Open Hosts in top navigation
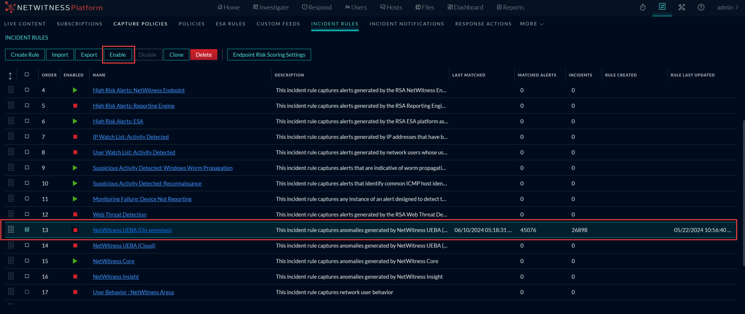The height and width of the screenshot is (314, 745). coord(391,7)
